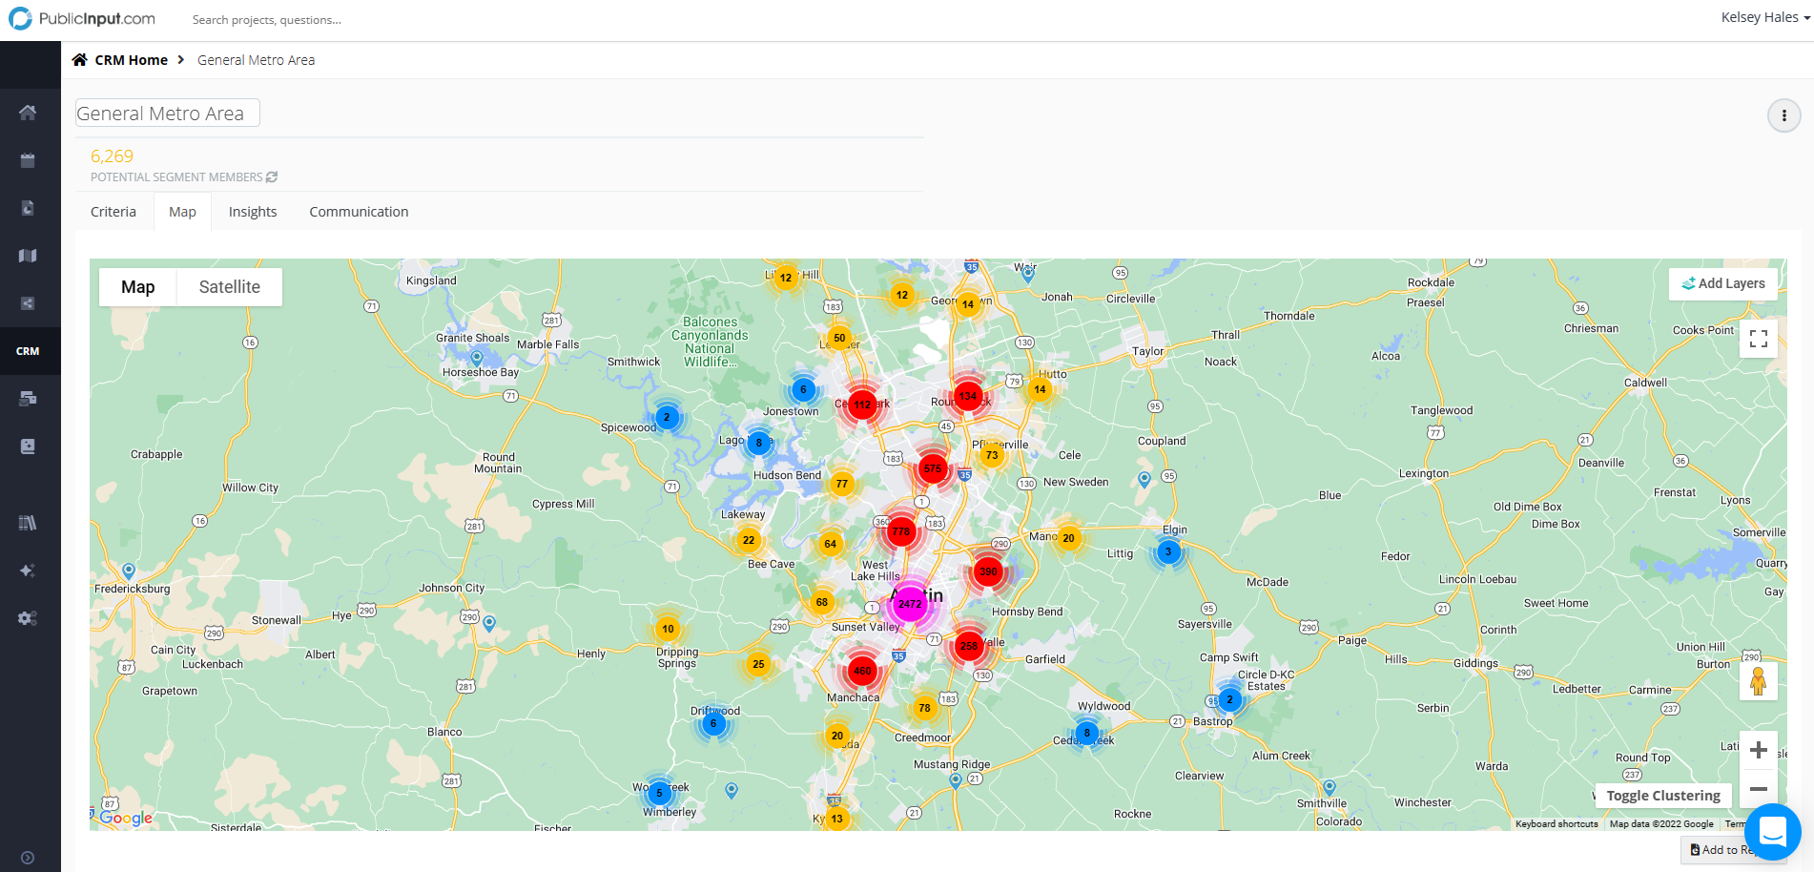Open the chat support bubble
This screenshot has width=1814, height=872.
tap(1772, 832)
